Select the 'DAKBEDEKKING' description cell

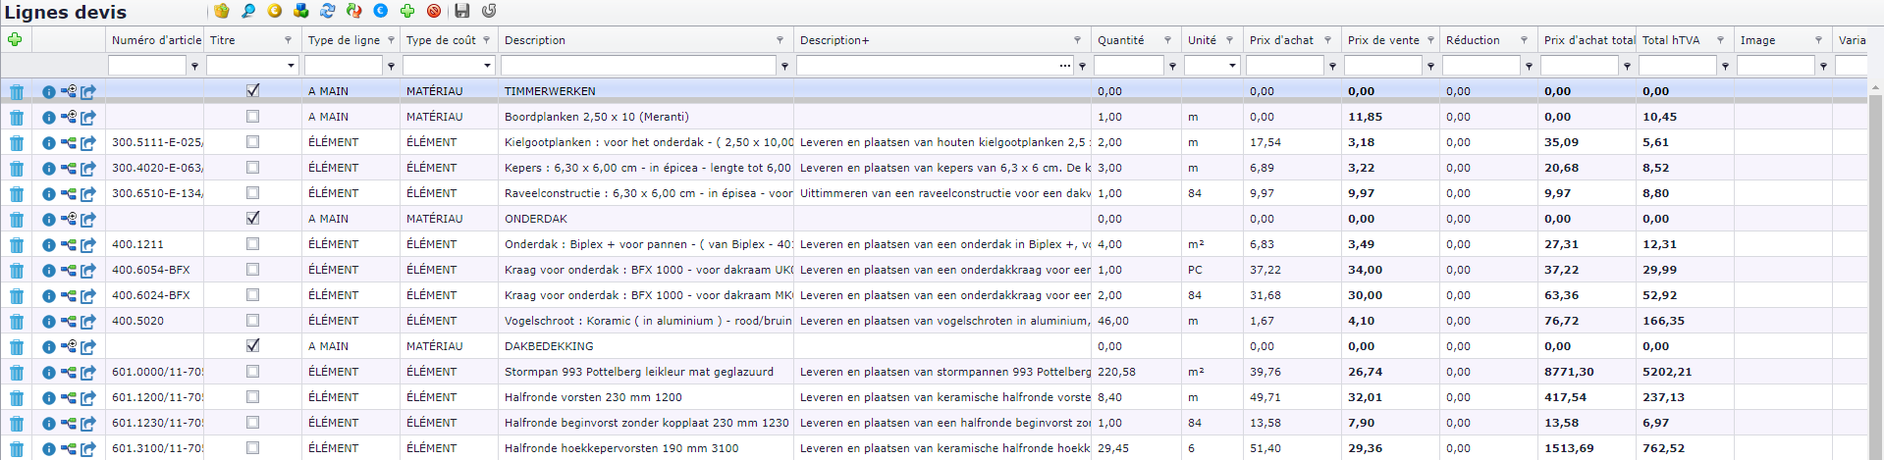tap(645, 346)
